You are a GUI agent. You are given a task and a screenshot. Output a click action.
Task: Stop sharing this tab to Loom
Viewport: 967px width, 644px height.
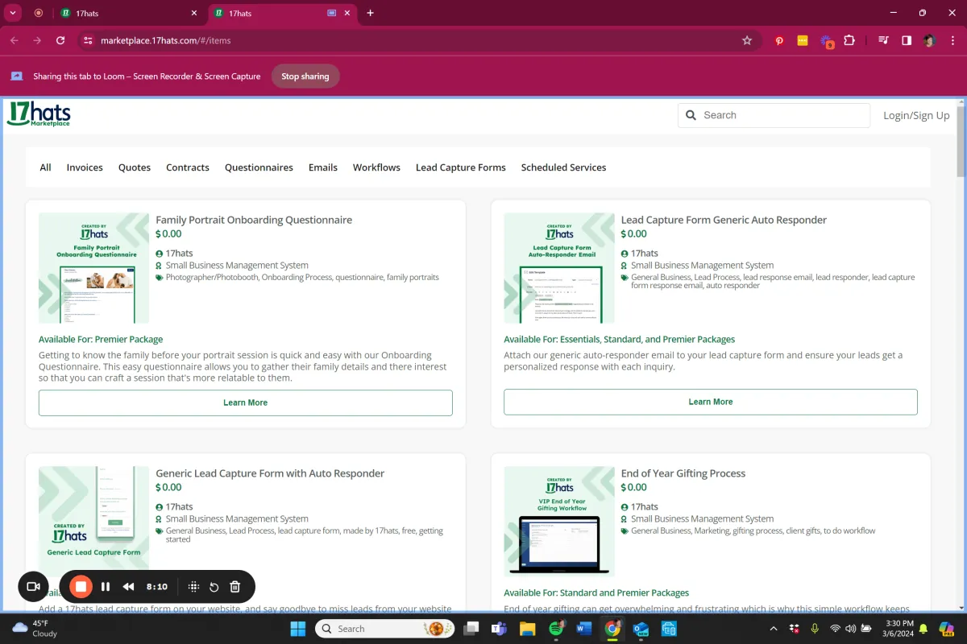click(305, 76)
